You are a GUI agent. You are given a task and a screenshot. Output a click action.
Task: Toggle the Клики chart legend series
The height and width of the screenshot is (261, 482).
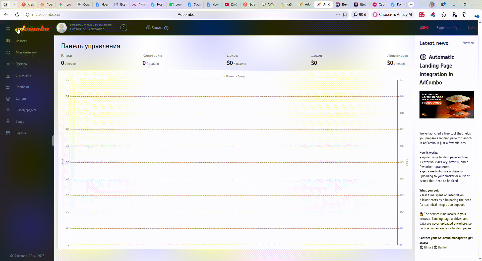pos(229,76)
